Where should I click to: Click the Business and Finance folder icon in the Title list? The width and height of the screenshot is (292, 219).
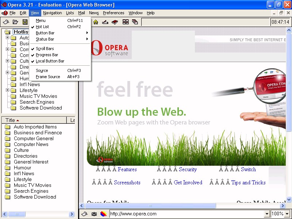pos(7,133)
